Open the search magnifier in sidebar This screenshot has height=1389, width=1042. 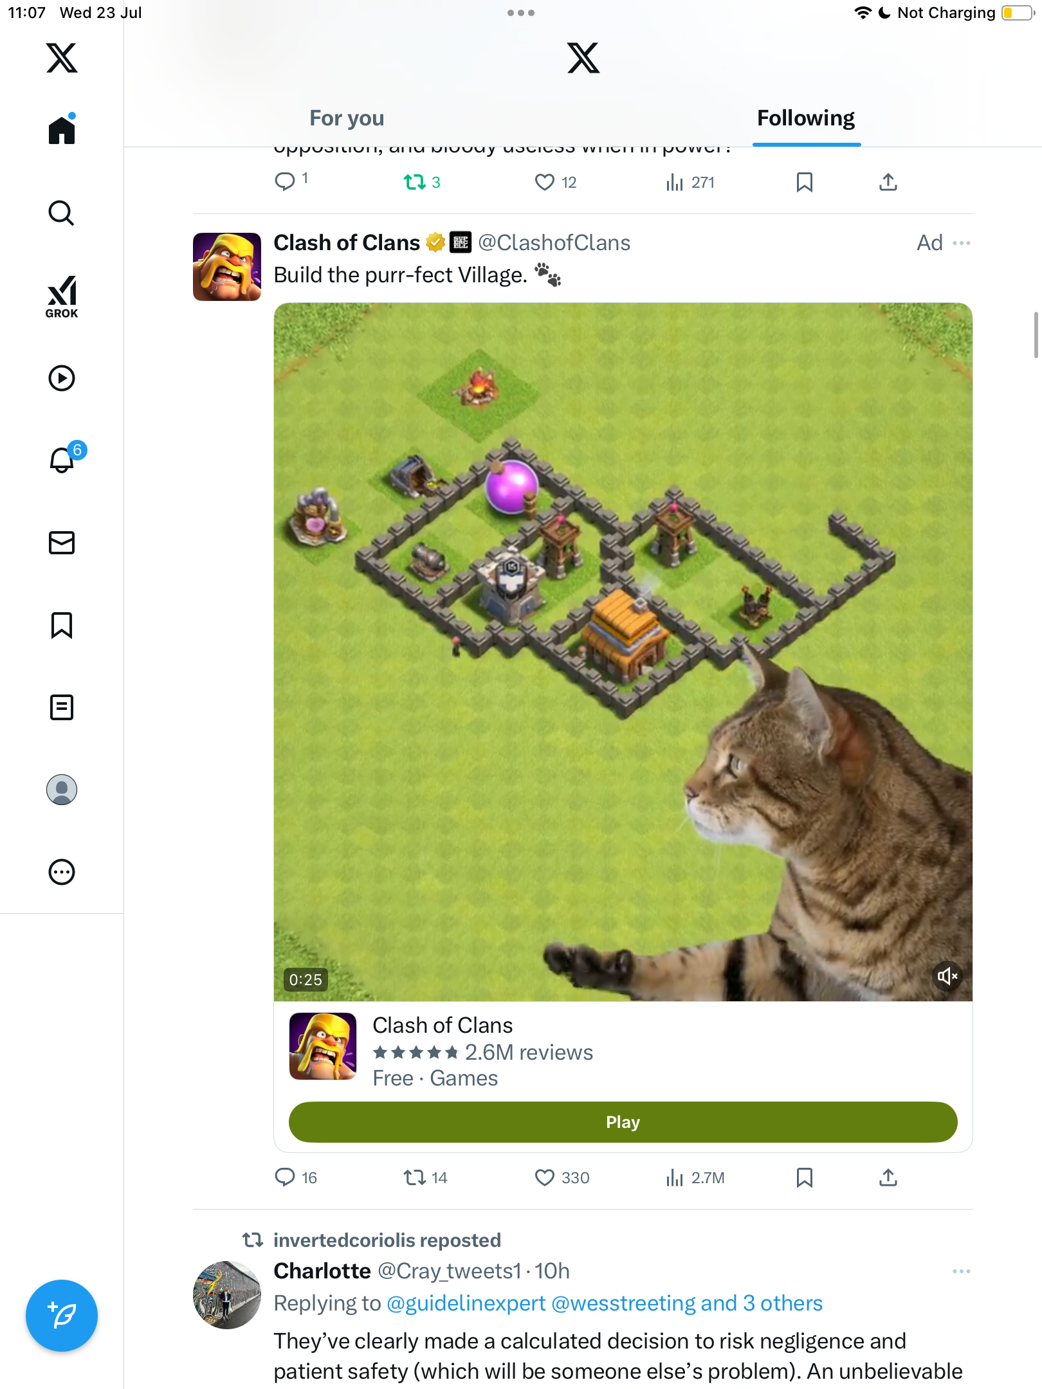(62, 213)
